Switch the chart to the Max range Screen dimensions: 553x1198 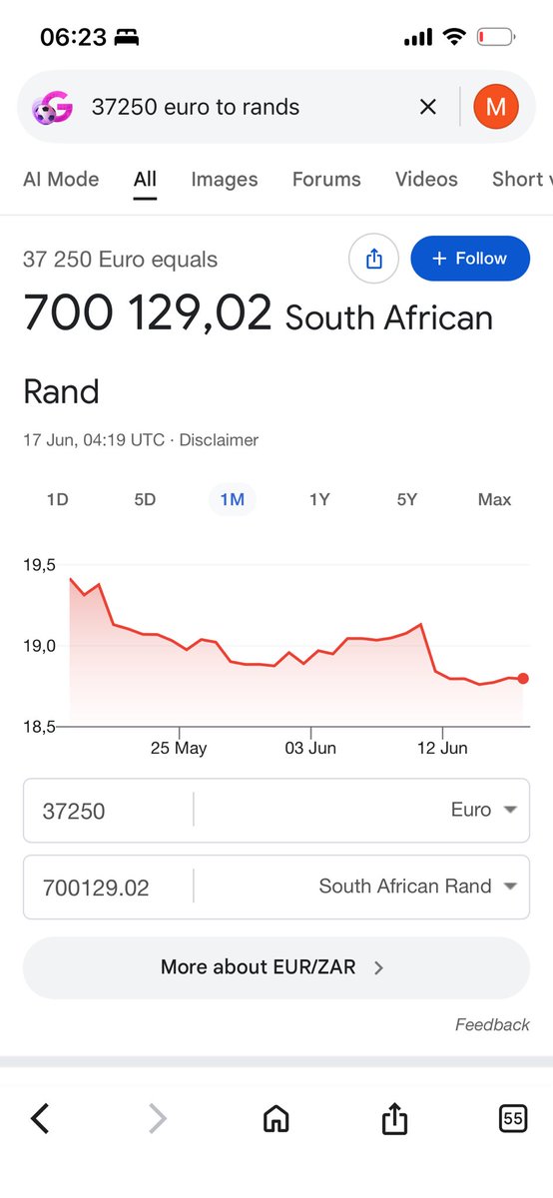click(x=494, y=499)
